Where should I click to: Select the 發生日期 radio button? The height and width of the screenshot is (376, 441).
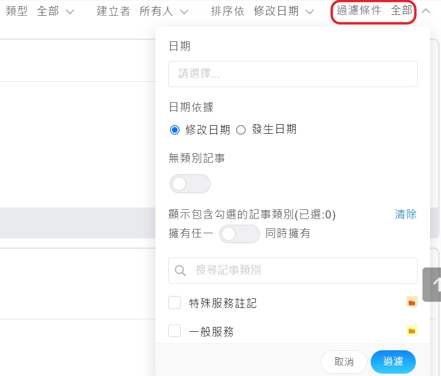241,130
